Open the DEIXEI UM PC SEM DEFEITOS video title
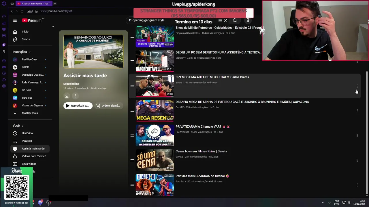This screenshot has height=207, width=369. point(219,52)
